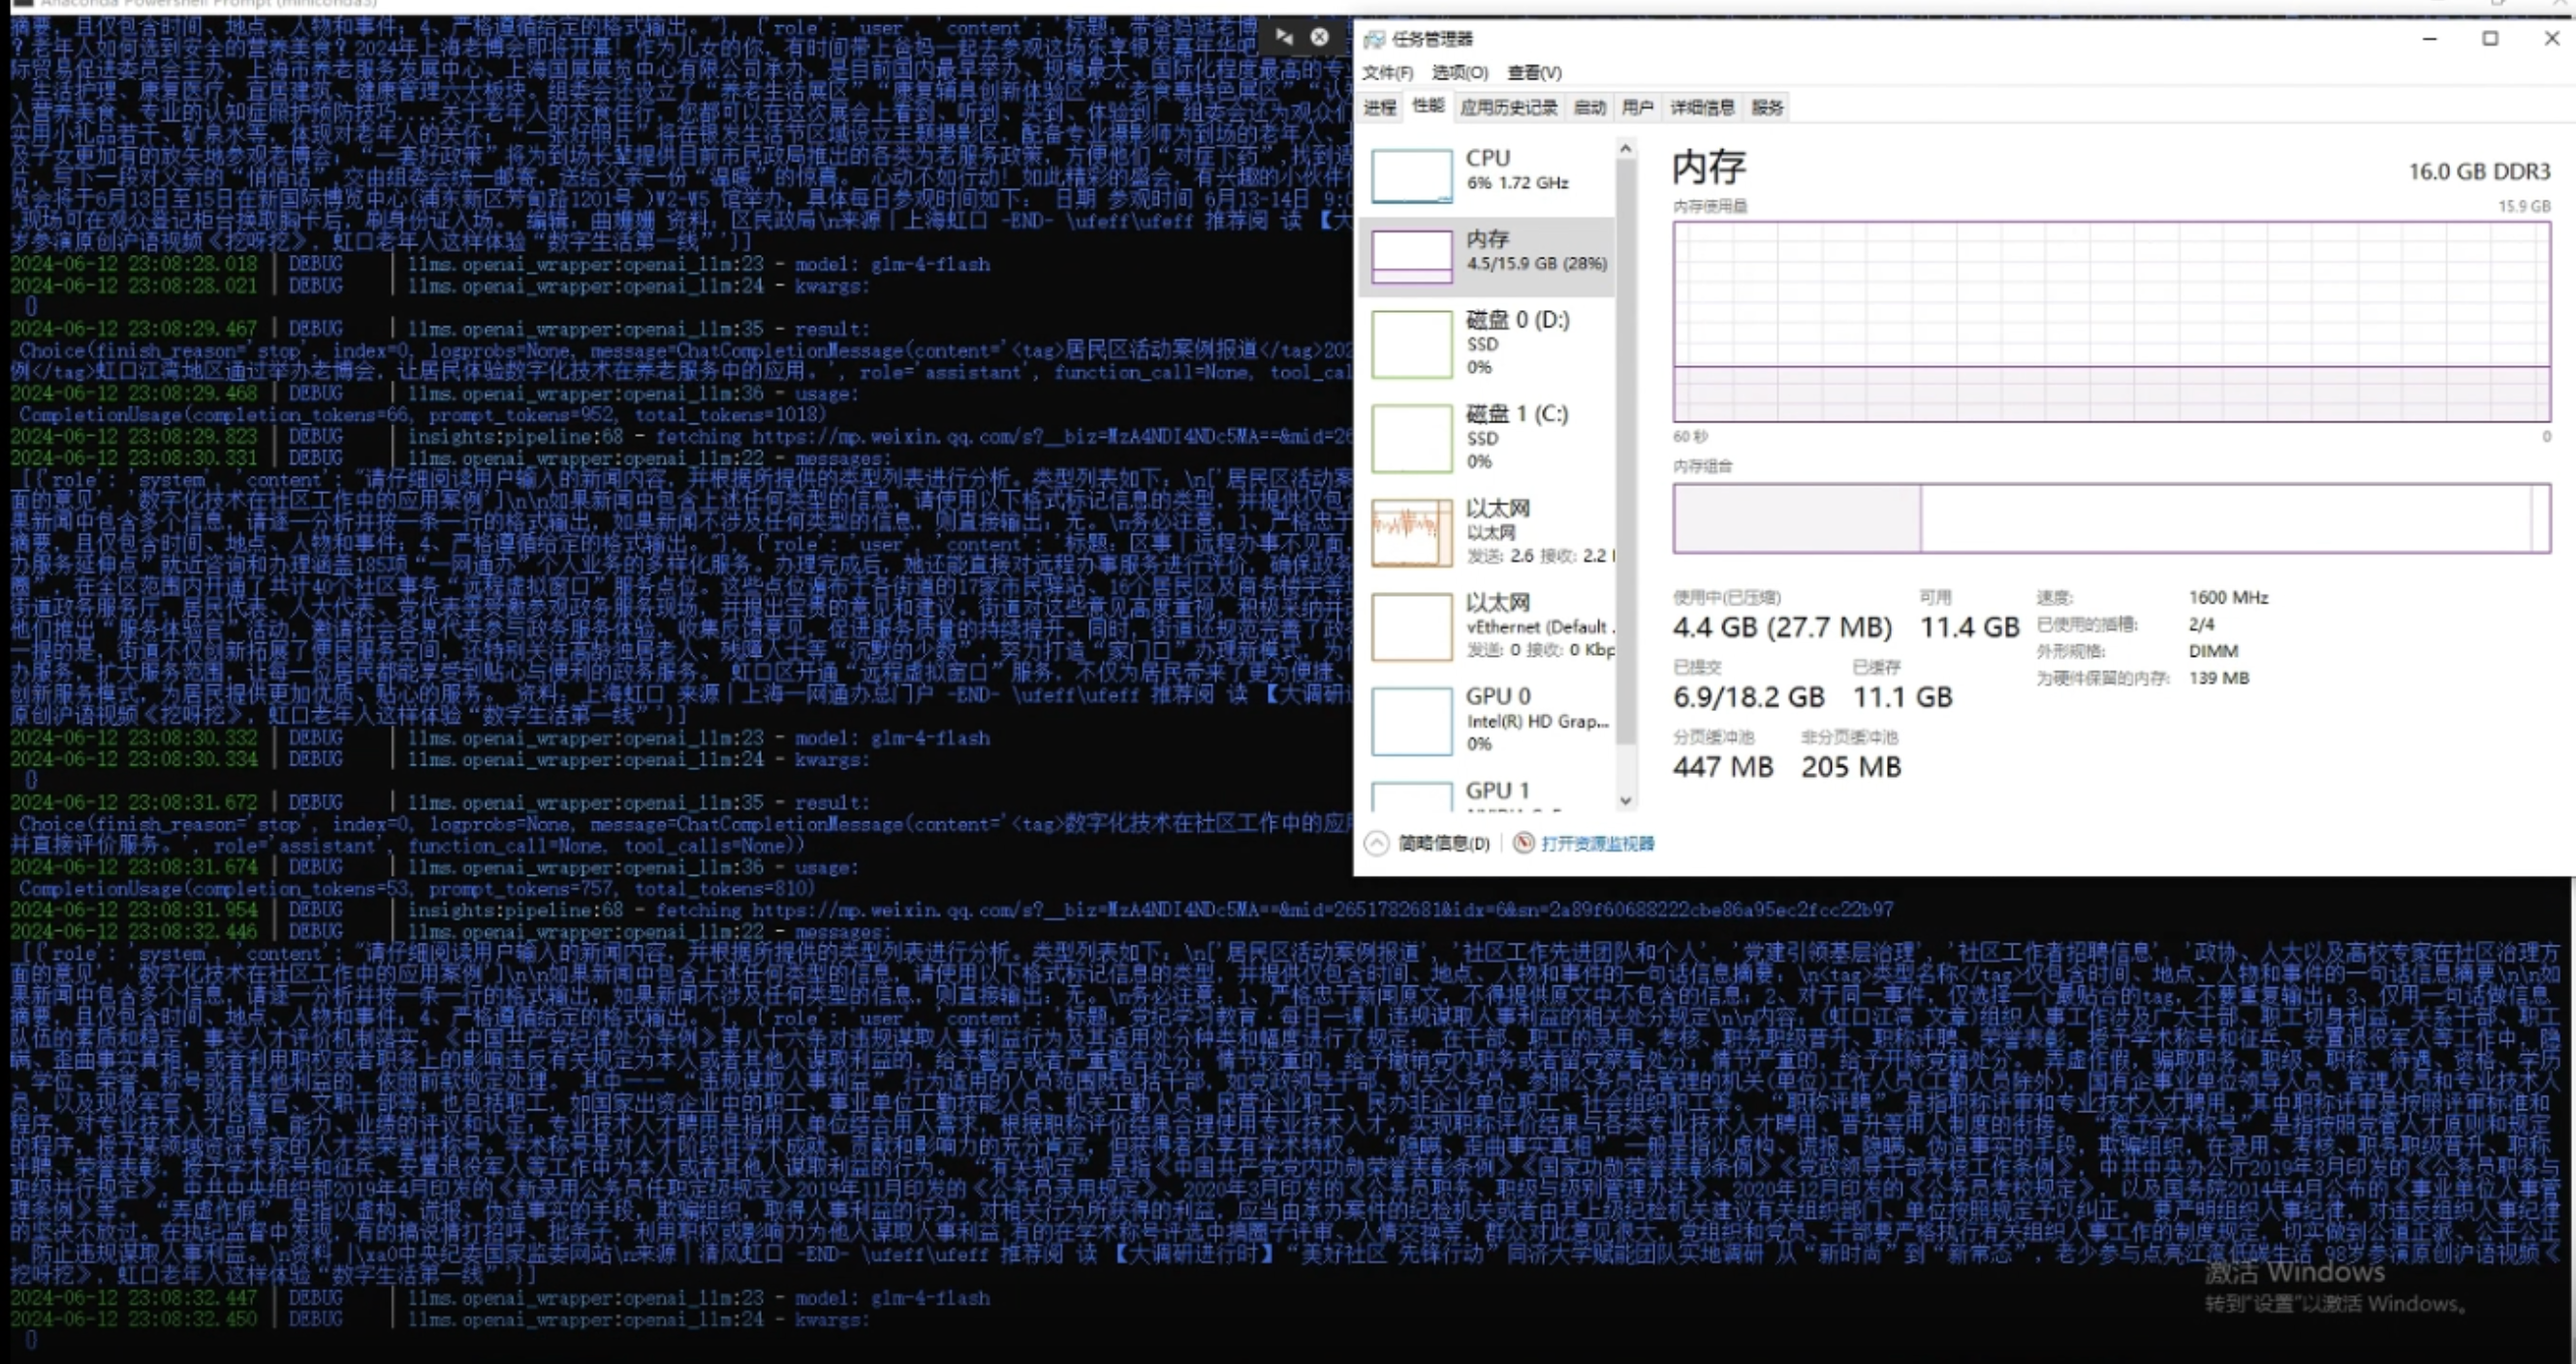Image resolution: width=2576 pixels, height=1364 pixels.
Task: Select the GPU 0 Intel HD Graphics graph
Action: tap(1411, 721)
